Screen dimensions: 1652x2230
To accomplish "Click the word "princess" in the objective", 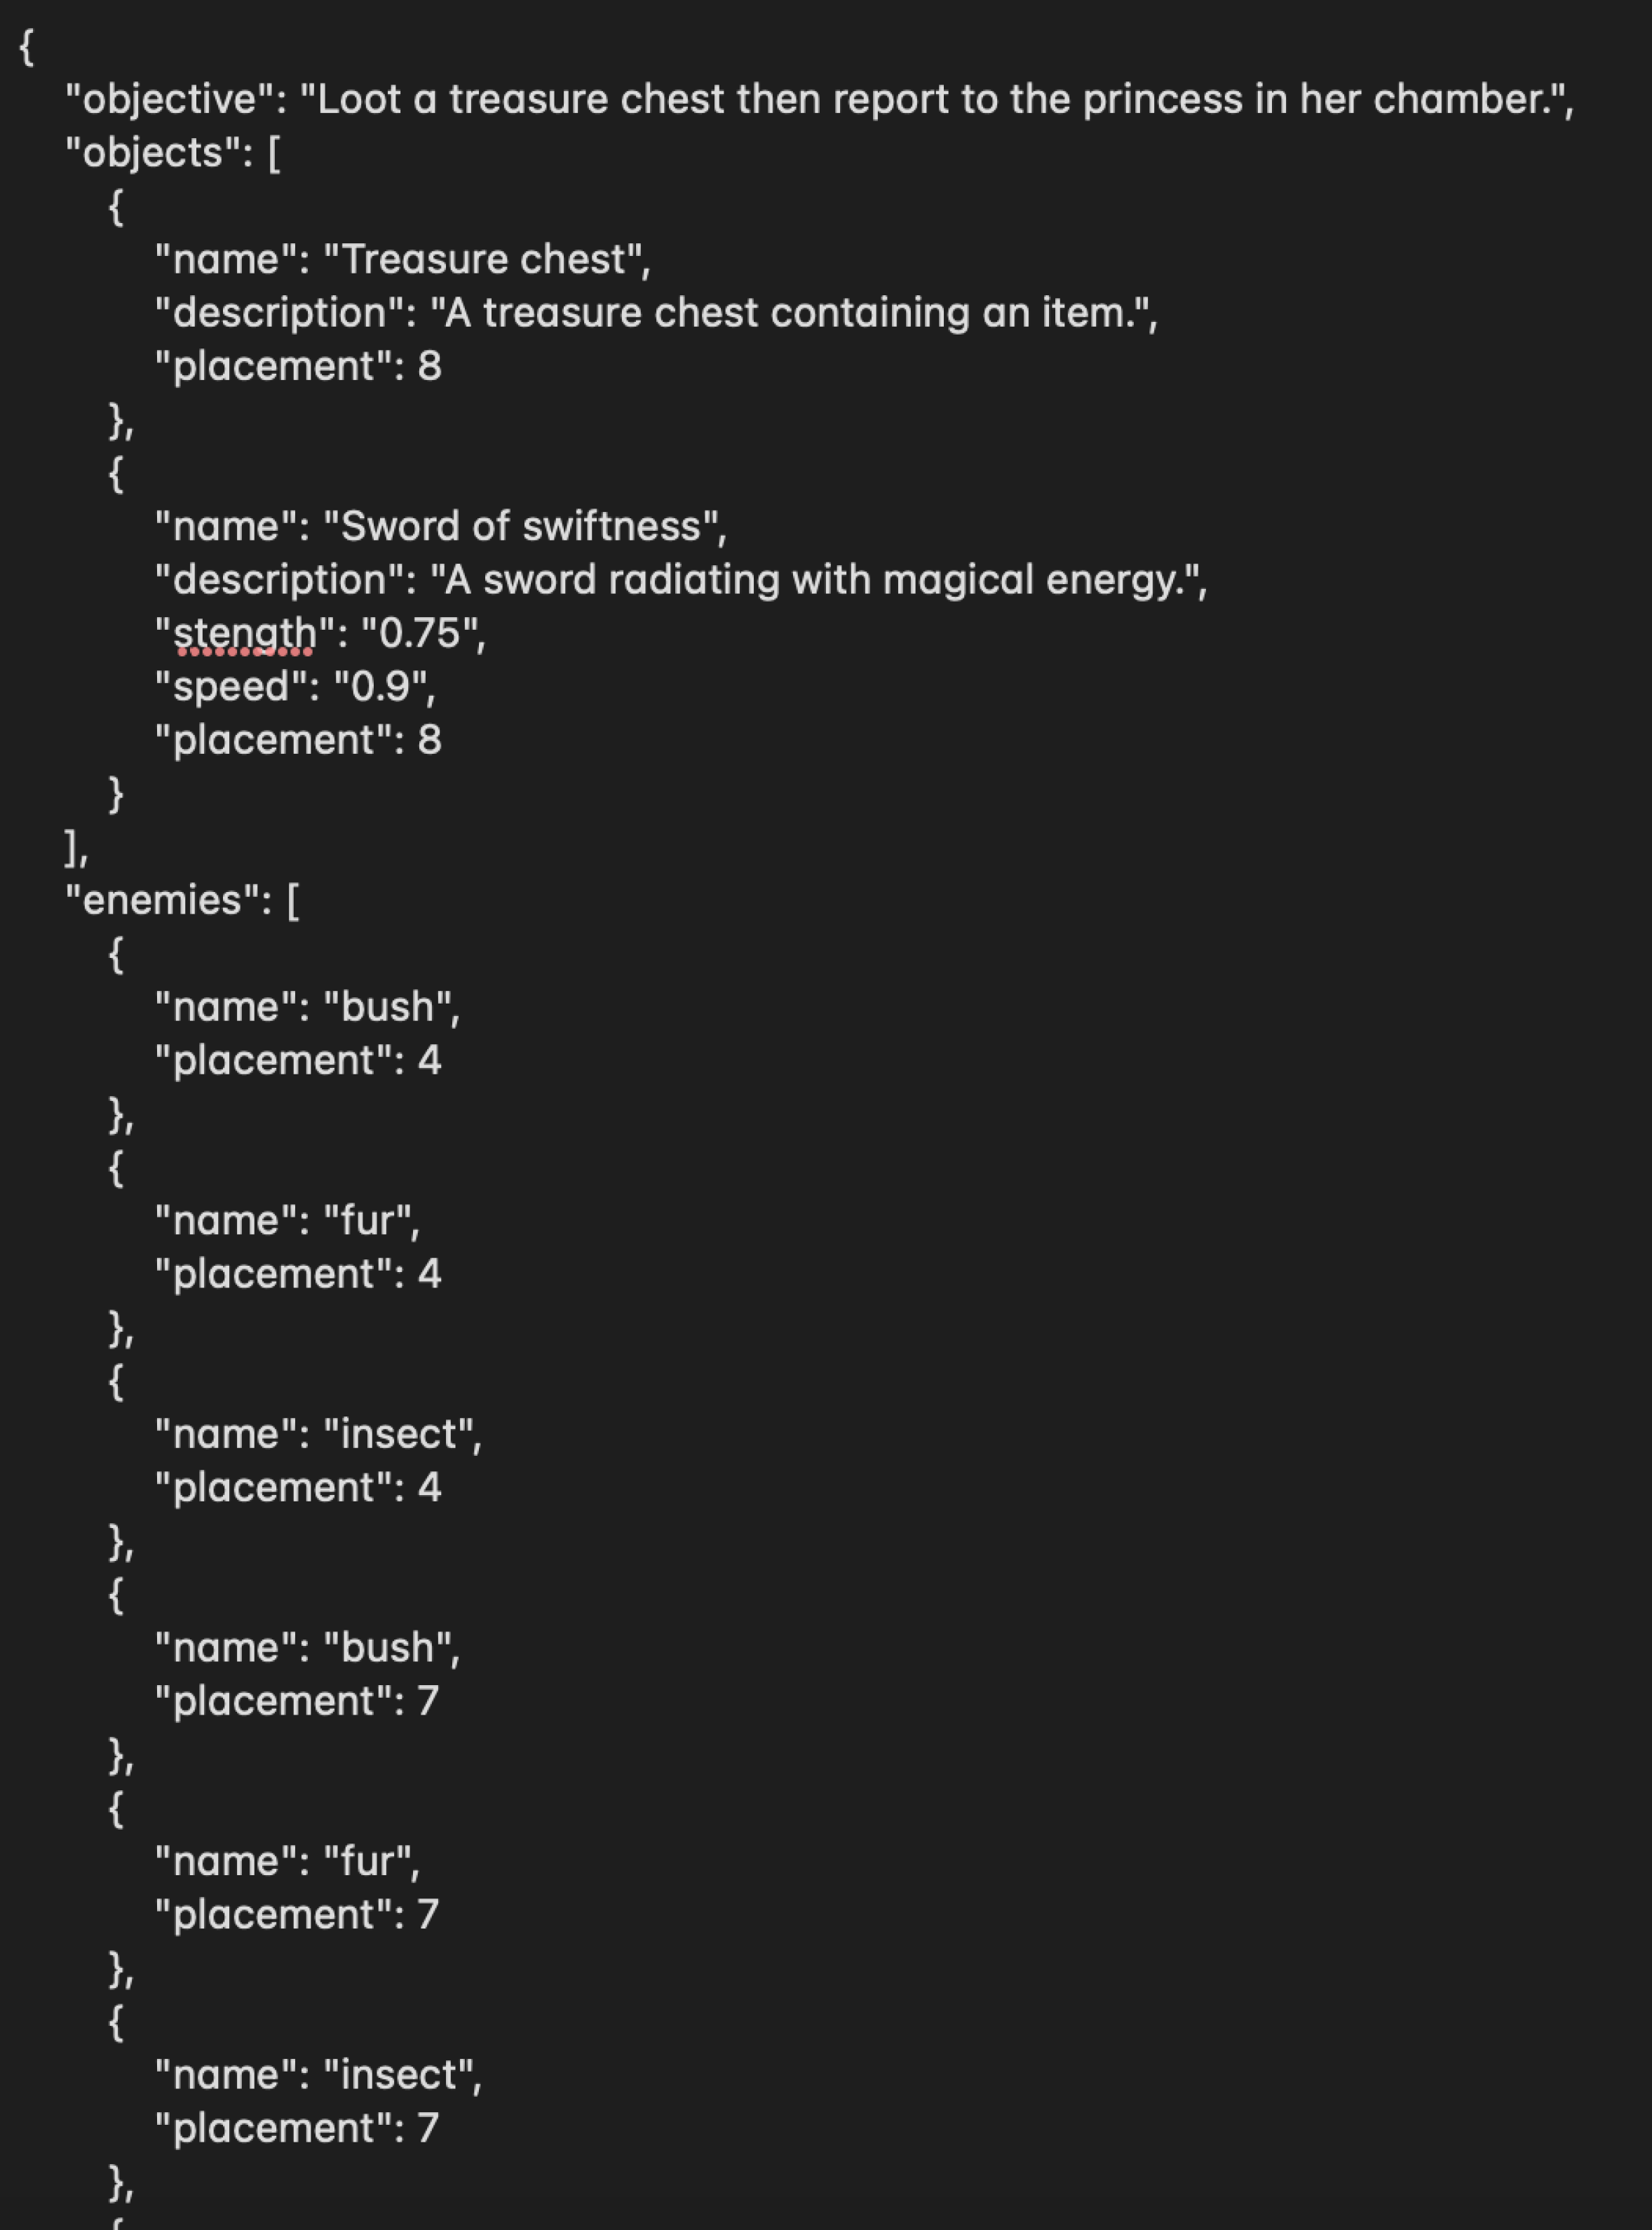I will coord(1162,99).
